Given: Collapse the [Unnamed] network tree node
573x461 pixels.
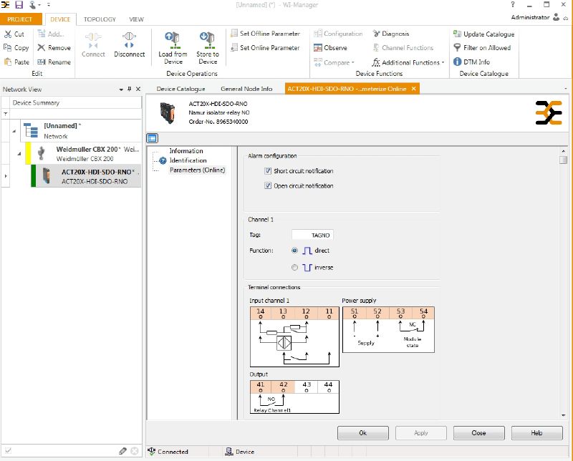Looking at the screenshot, I should [14, 131].
